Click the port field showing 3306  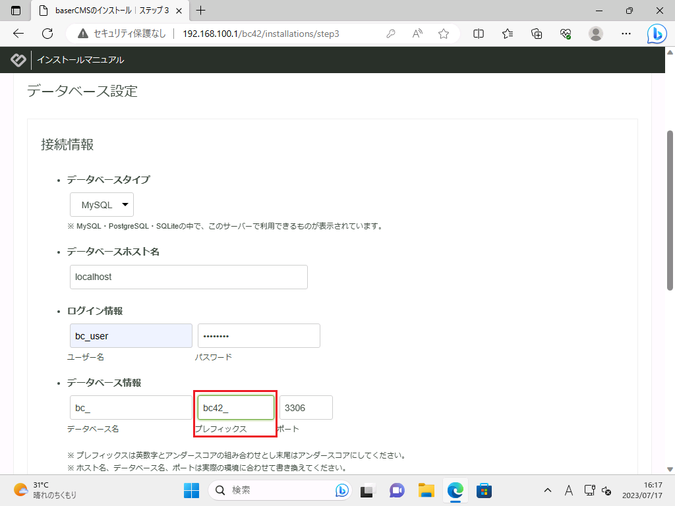pos(306,408)
